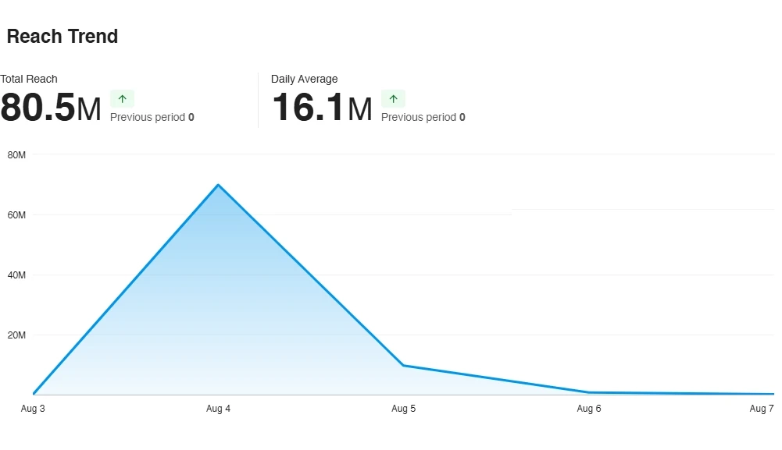Screen dimensions: 782x450
Task: Select the Aug 3 x-axis label
Action: coord(33,409)
